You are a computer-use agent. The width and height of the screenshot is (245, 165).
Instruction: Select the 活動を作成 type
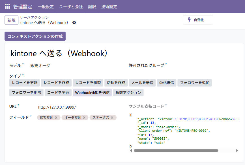[x=116, y=83]
